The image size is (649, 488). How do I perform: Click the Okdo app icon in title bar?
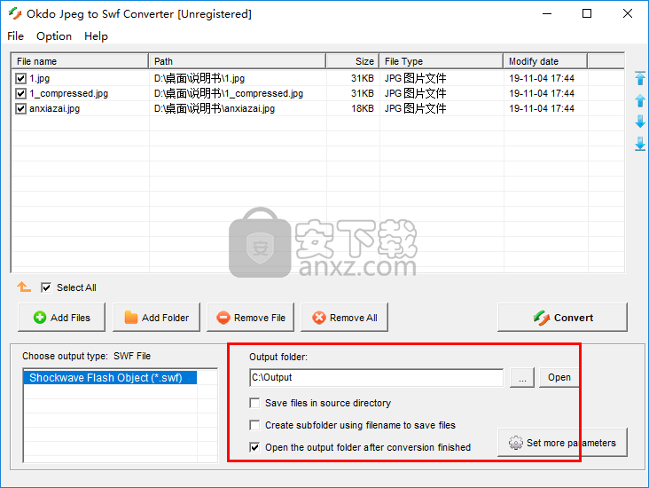15,13
